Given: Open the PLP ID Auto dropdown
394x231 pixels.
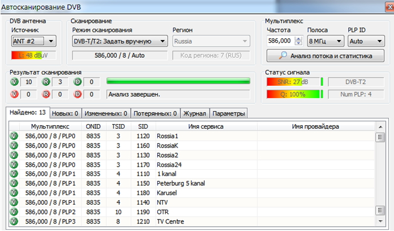Looking at the screenshot, I should tap(365, 41).
